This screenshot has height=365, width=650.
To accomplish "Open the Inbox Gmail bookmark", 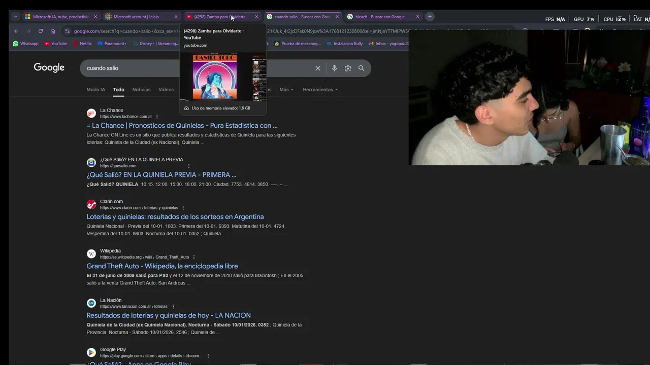I will 388,44.
